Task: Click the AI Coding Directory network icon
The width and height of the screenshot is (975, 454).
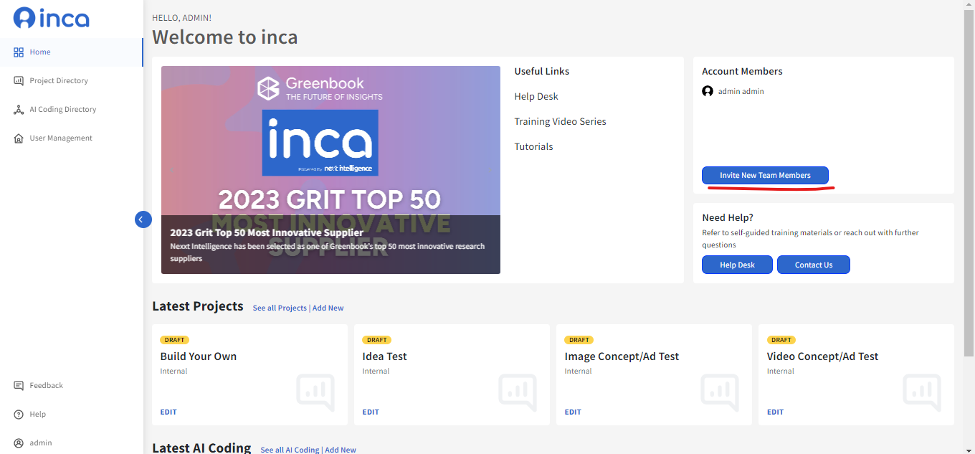Action: pos(19,109)
